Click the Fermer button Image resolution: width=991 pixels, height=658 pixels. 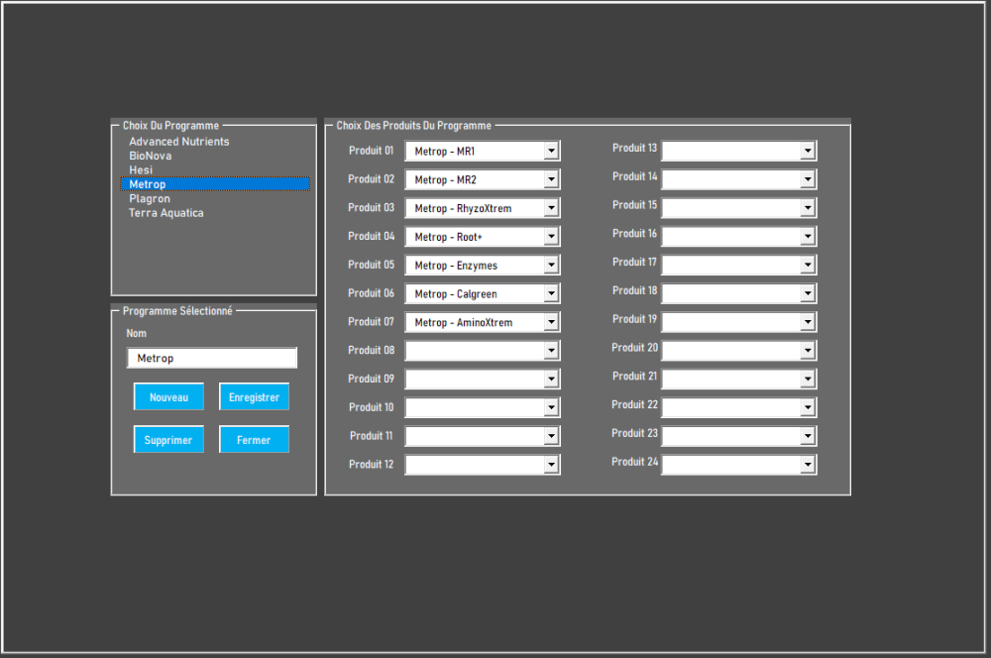254,439
